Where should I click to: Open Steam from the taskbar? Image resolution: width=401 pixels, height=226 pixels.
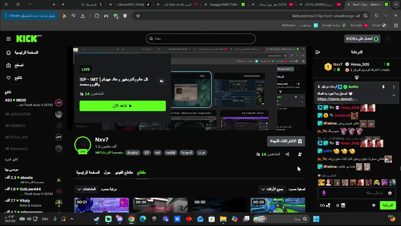pos(97,219)
